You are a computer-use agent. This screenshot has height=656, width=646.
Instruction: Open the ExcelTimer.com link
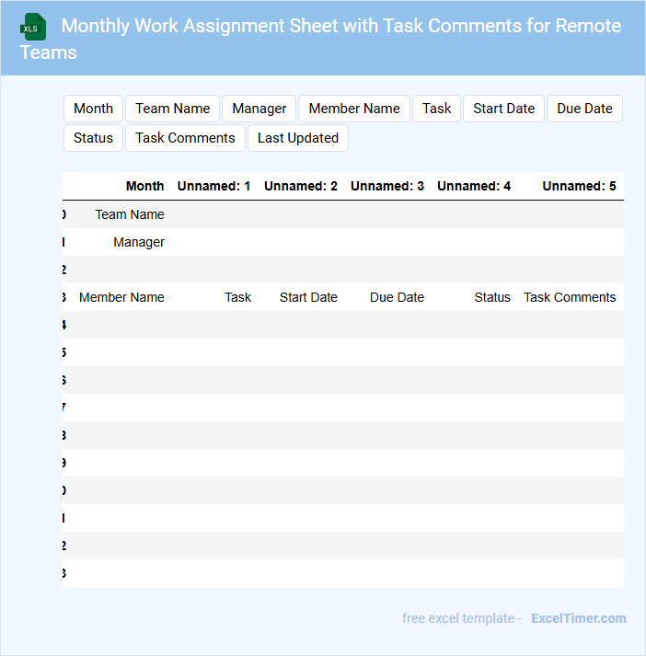coord(578,618)
